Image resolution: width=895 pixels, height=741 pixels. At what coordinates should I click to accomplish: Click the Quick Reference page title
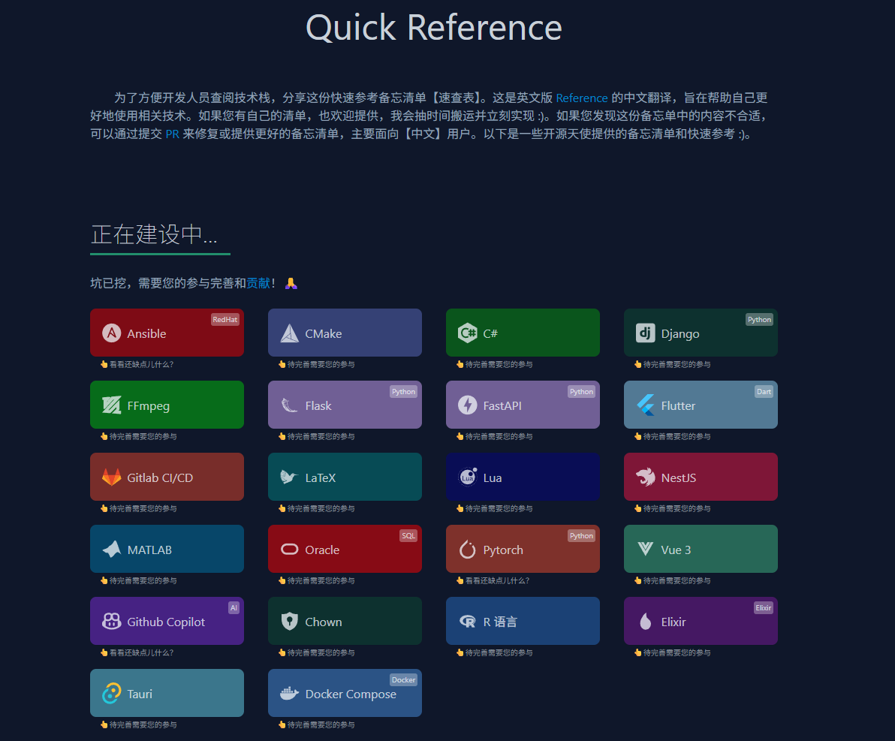point(434,27)
